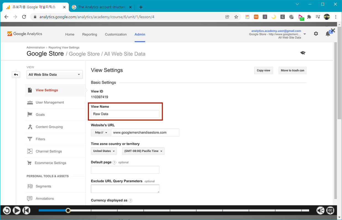Click the moon extension icon
Viewport: 342px width, 220px height.
274,17
